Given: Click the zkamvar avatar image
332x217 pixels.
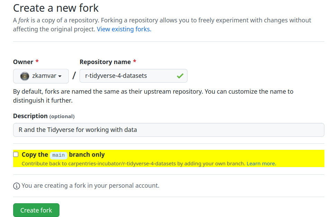Looking at the screenshot, I should [x=24, y=76].
